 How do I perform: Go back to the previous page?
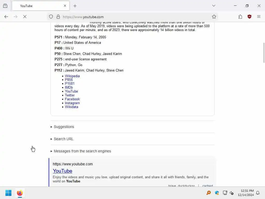6,17
